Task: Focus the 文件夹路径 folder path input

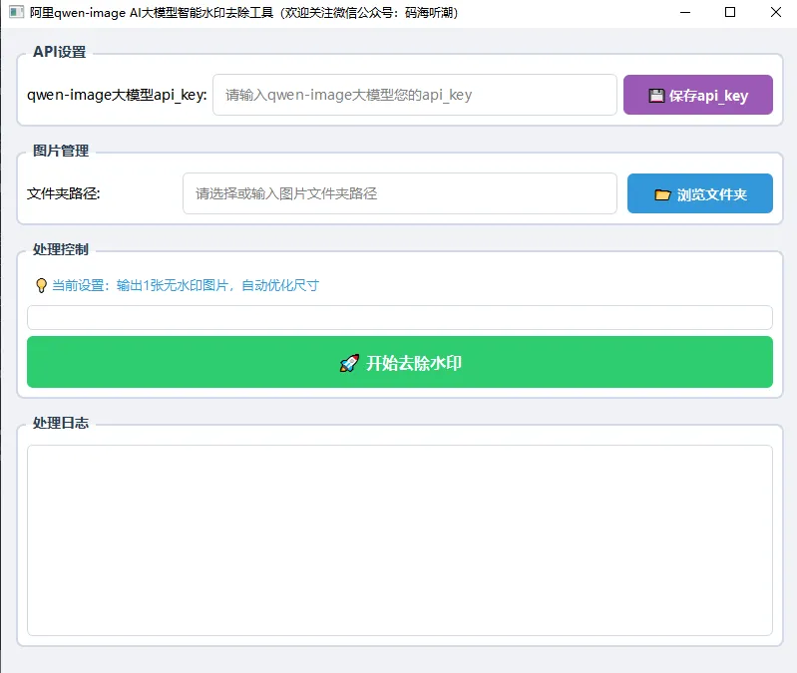Action: point(400,193)
